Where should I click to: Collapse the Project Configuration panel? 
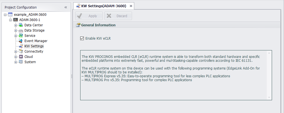66,7
